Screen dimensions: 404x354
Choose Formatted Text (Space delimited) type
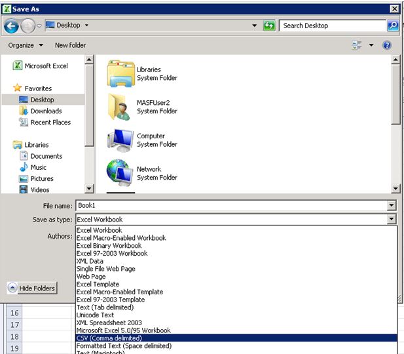click(236, 345)
